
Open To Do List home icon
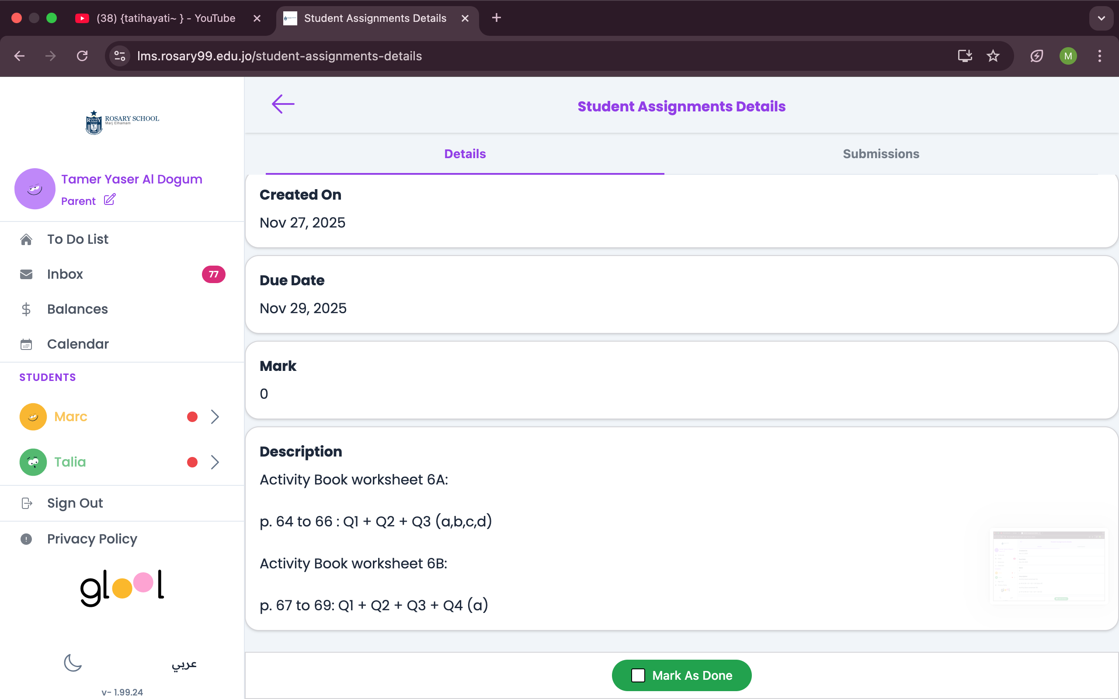click(x=26, y=239)
